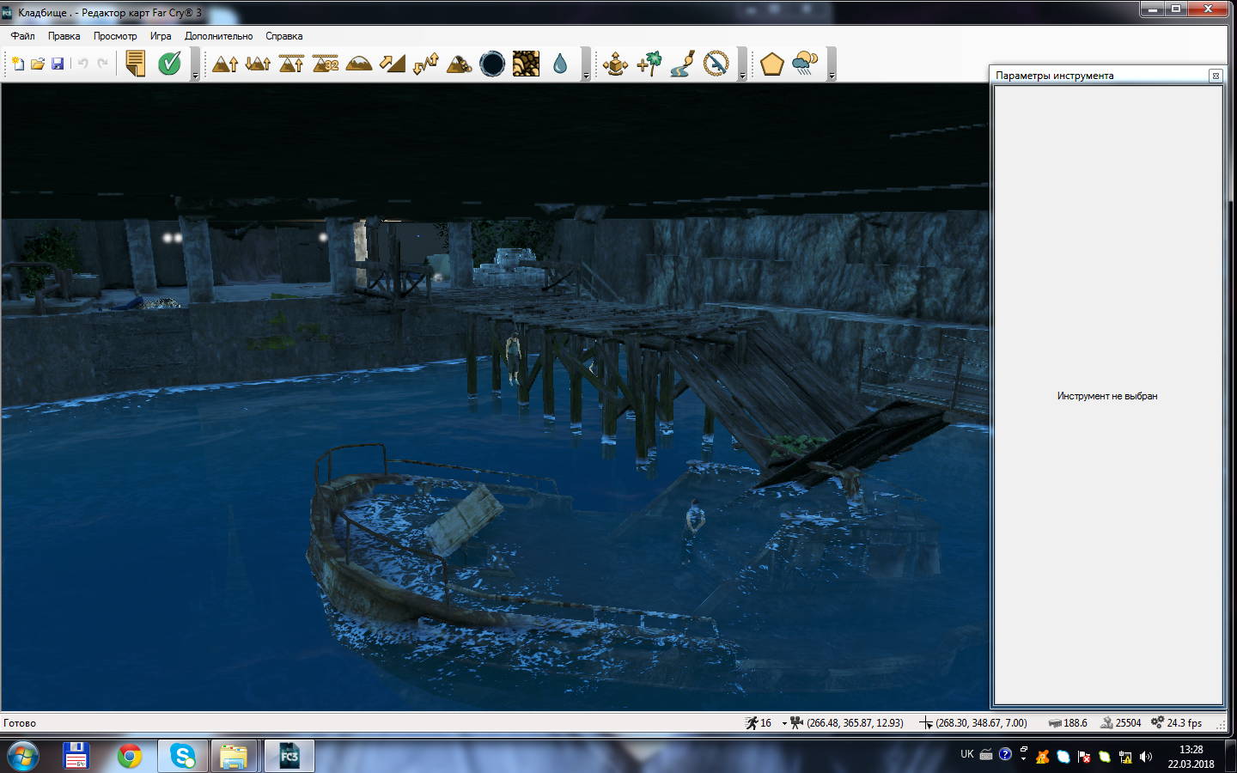This screenshot has width=1237, height=773.
Task: Select the set terrain height tool
Action: pos(291,64)
